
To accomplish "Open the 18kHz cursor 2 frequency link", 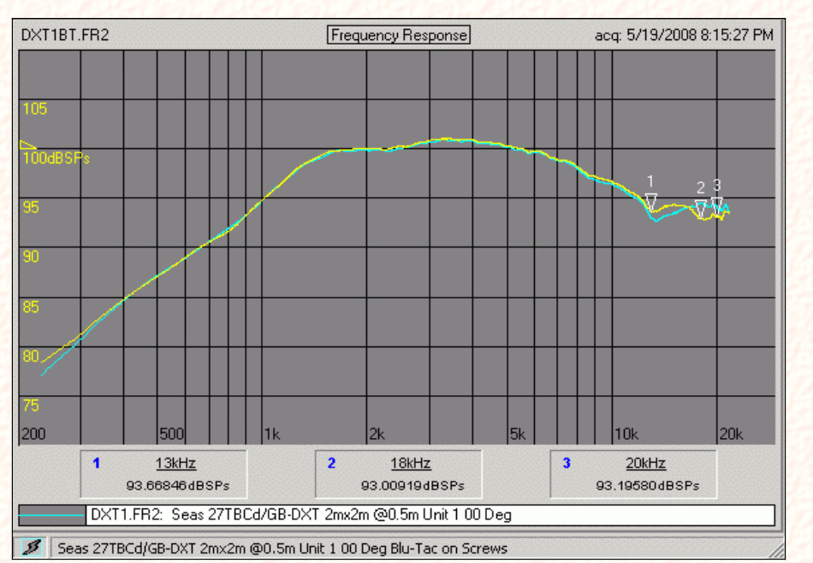I will 410,463.
